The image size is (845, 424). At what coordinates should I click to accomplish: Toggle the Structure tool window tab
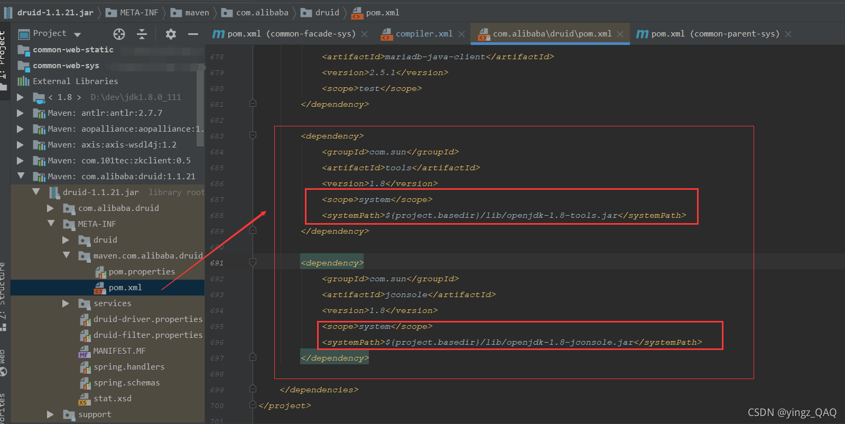tap(3, 296)
